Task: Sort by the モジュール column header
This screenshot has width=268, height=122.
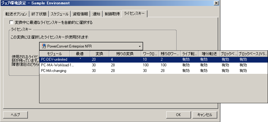Action: [54, 54]
